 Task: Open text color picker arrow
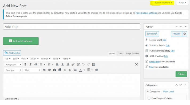(84, 70)
